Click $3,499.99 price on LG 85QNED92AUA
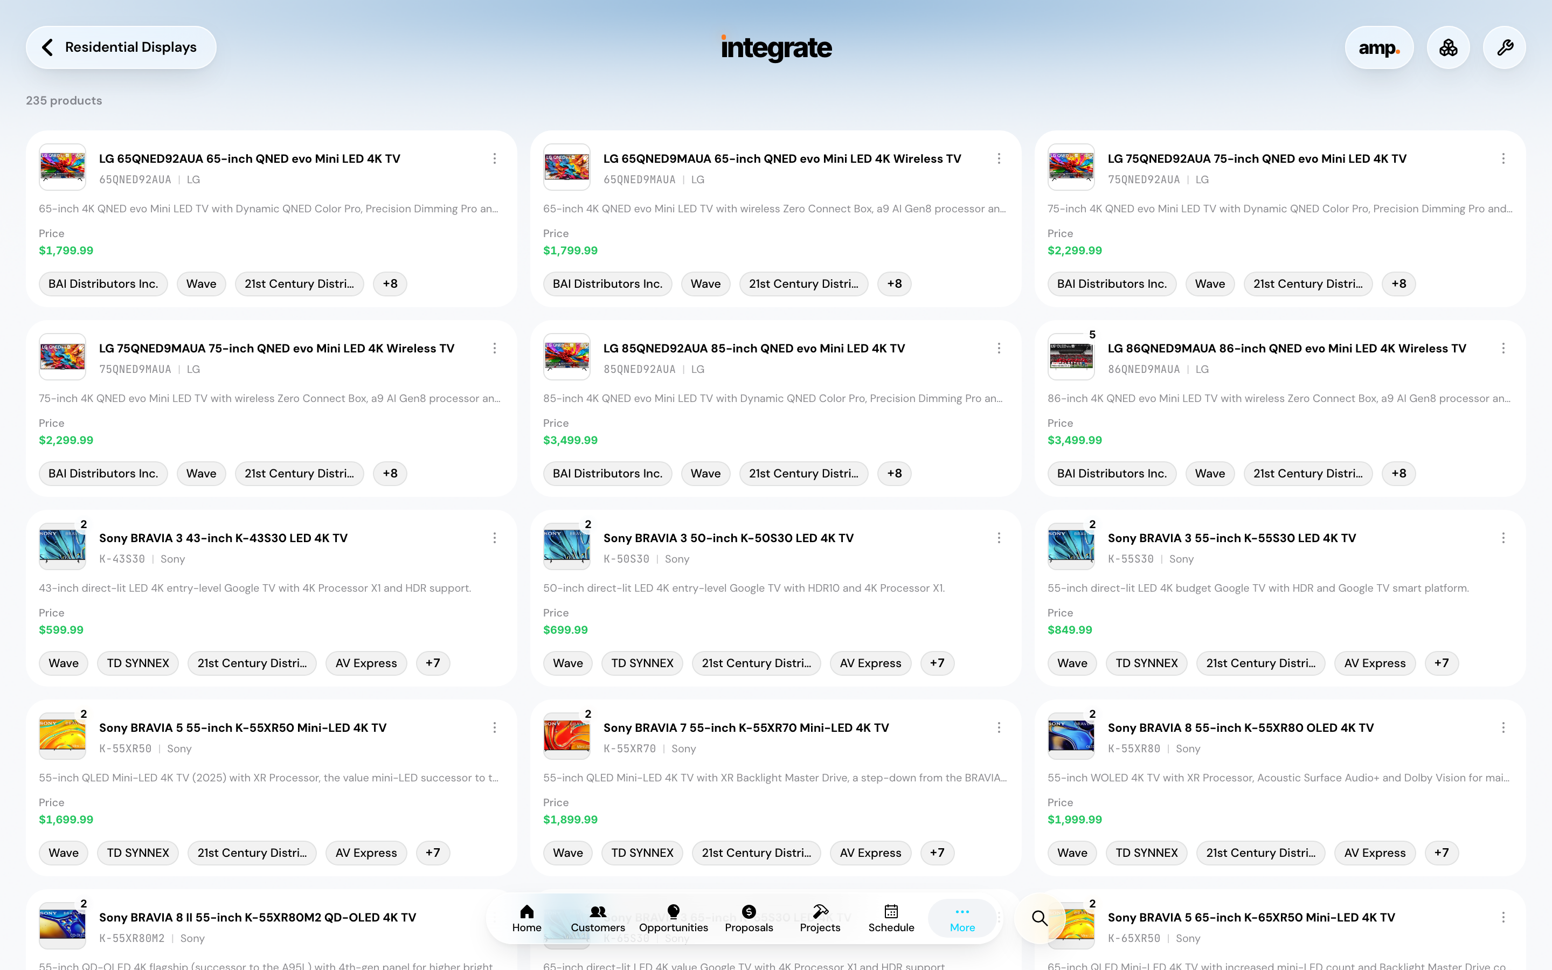The image size is (1552, 970). click(x=570, y=440)
